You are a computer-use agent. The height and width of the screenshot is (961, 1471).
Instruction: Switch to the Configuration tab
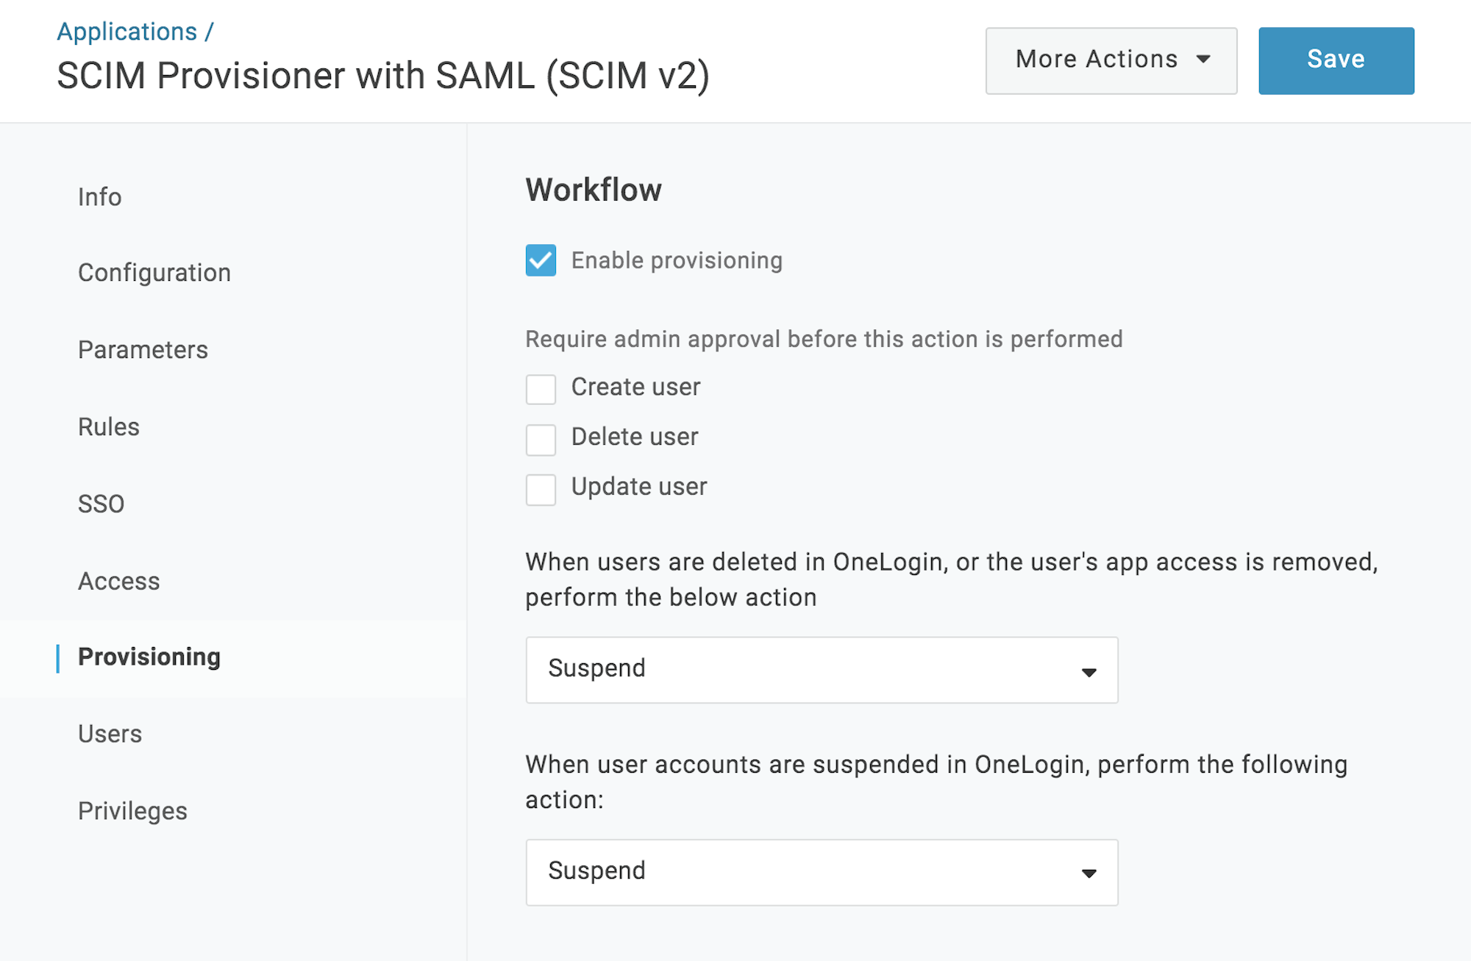154,273
